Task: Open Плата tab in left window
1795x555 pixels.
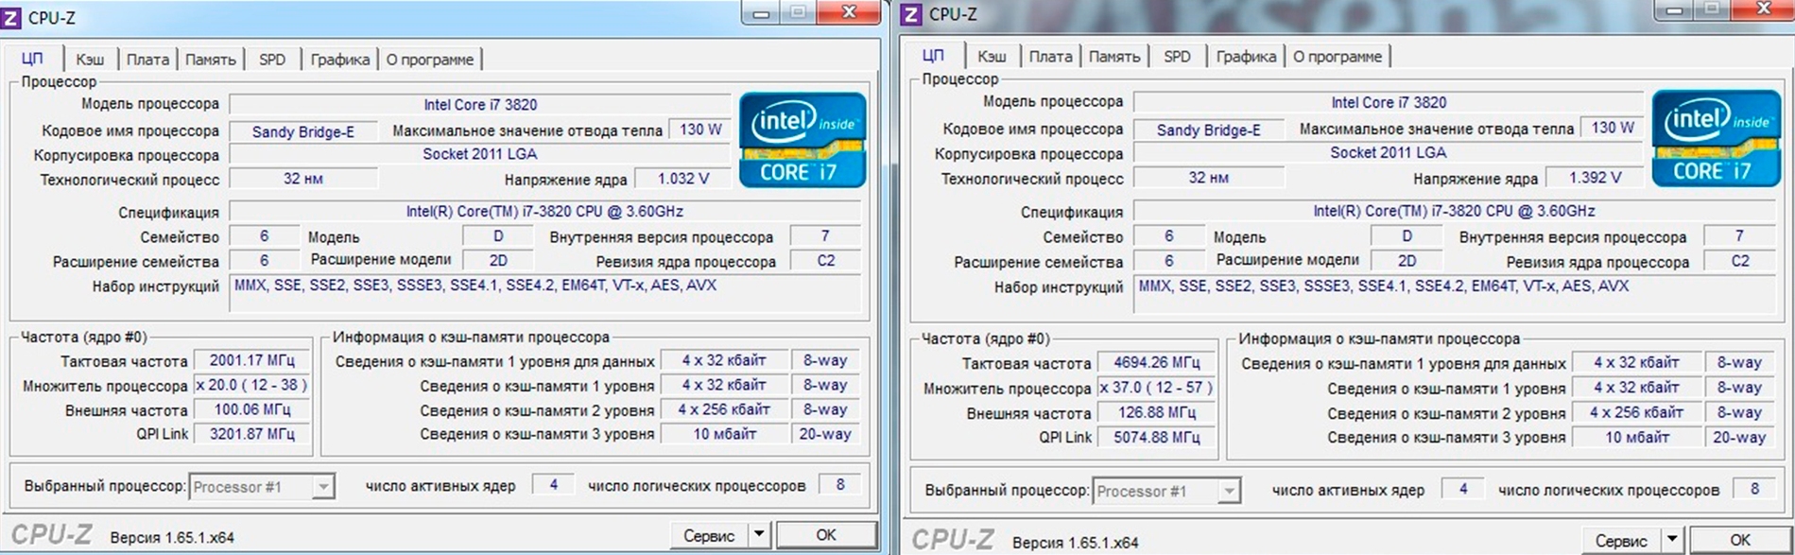Action: pyautogui.click(x=147, y=60)
